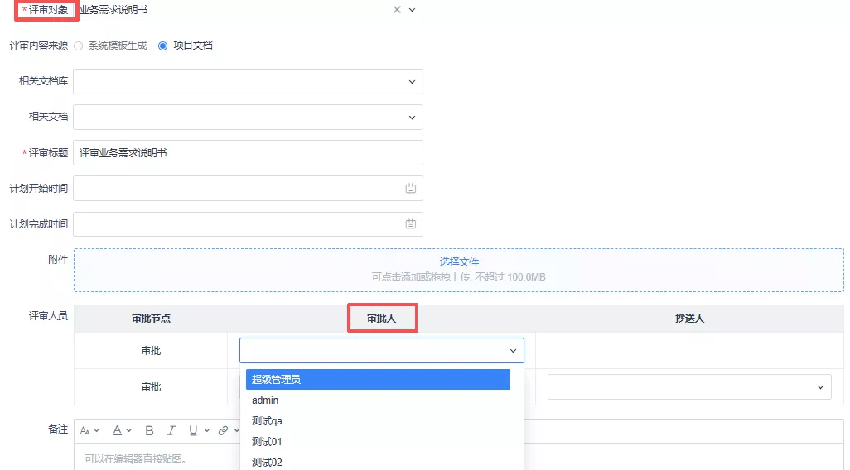Select 系统模板生成 radio option

(x=79, y=46)
